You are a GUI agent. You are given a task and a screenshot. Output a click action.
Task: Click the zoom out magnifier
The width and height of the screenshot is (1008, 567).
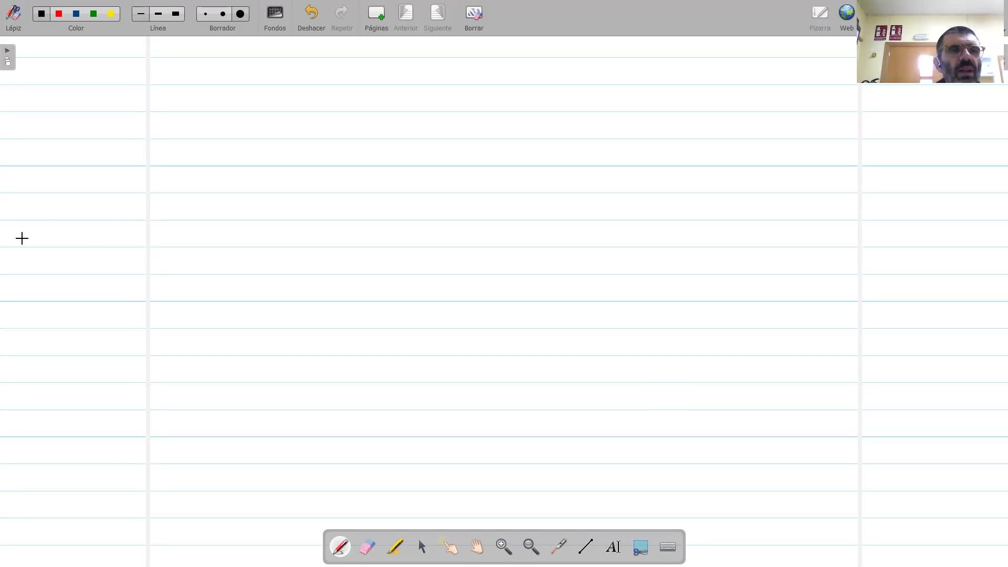531,547
